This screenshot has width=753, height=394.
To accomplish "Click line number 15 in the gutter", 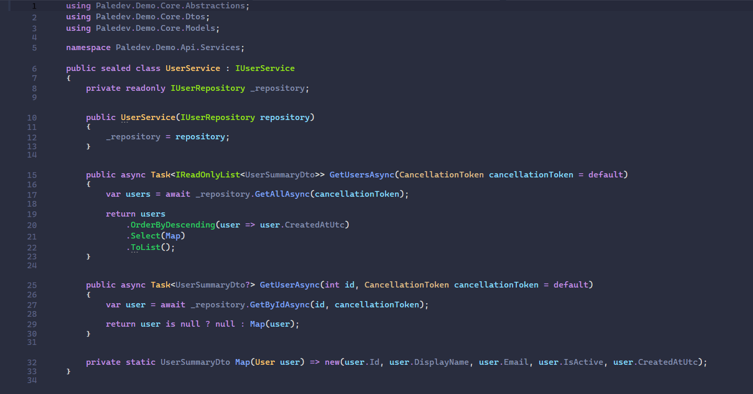I will (x=32, y=174).
